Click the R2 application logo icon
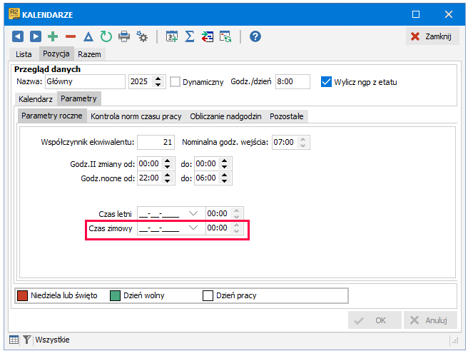This screenshot has height=356, width=473. pos(14,14)
